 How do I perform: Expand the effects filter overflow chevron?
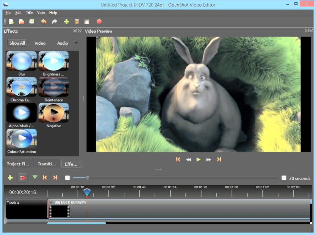[x=77, y=43]
